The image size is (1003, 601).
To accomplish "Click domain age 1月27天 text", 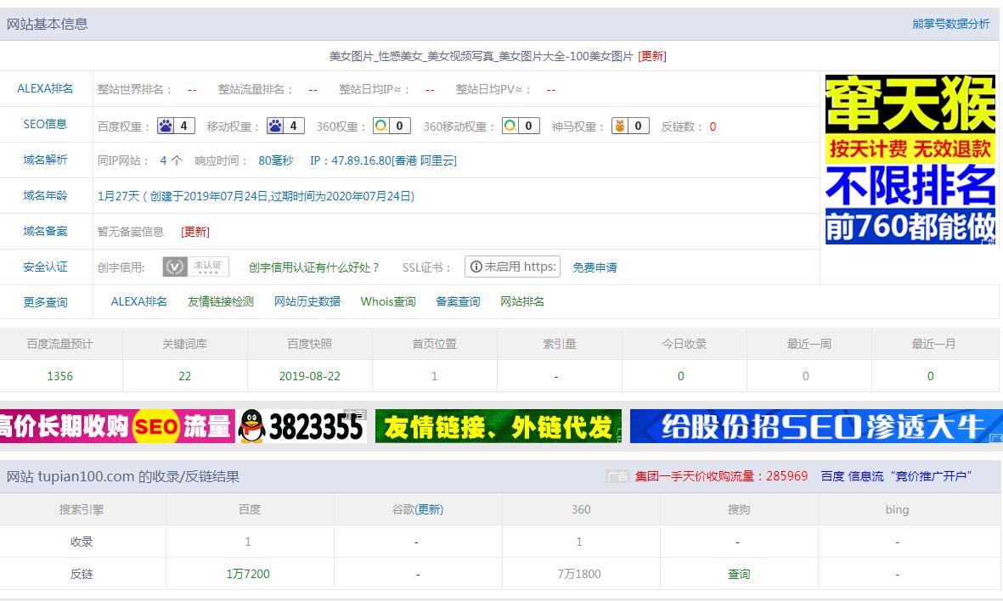I will pyautogui.click(x=118, y=196).
